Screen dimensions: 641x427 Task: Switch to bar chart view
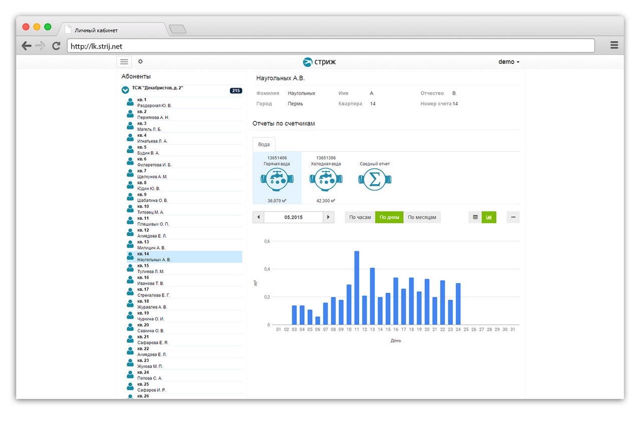[x=489, y=217]
